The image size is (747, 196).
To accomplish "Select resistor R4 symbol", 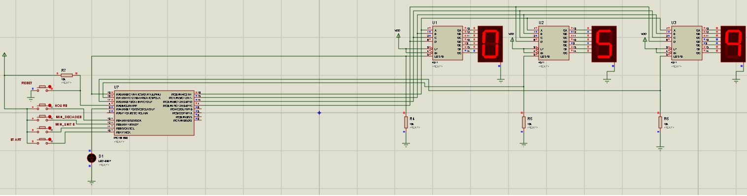I will [x=406, y=122].
